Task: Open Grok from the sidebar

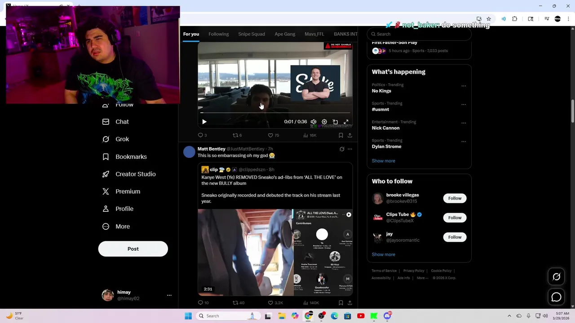Action: (x=115, y=139)
